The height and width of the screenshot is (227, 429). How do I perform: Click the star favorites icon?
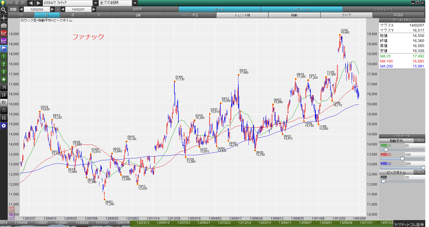[x=4, y=79]
